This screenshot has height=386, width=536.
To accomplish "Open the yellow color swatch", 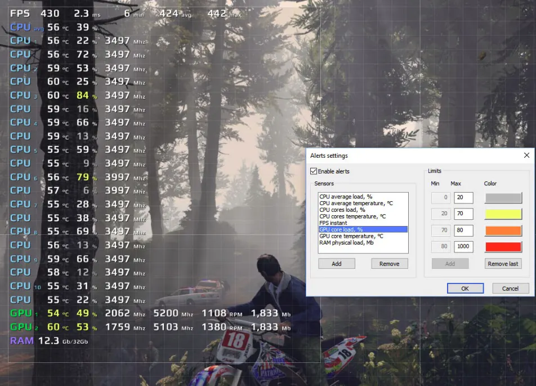I will click(503, 214).
